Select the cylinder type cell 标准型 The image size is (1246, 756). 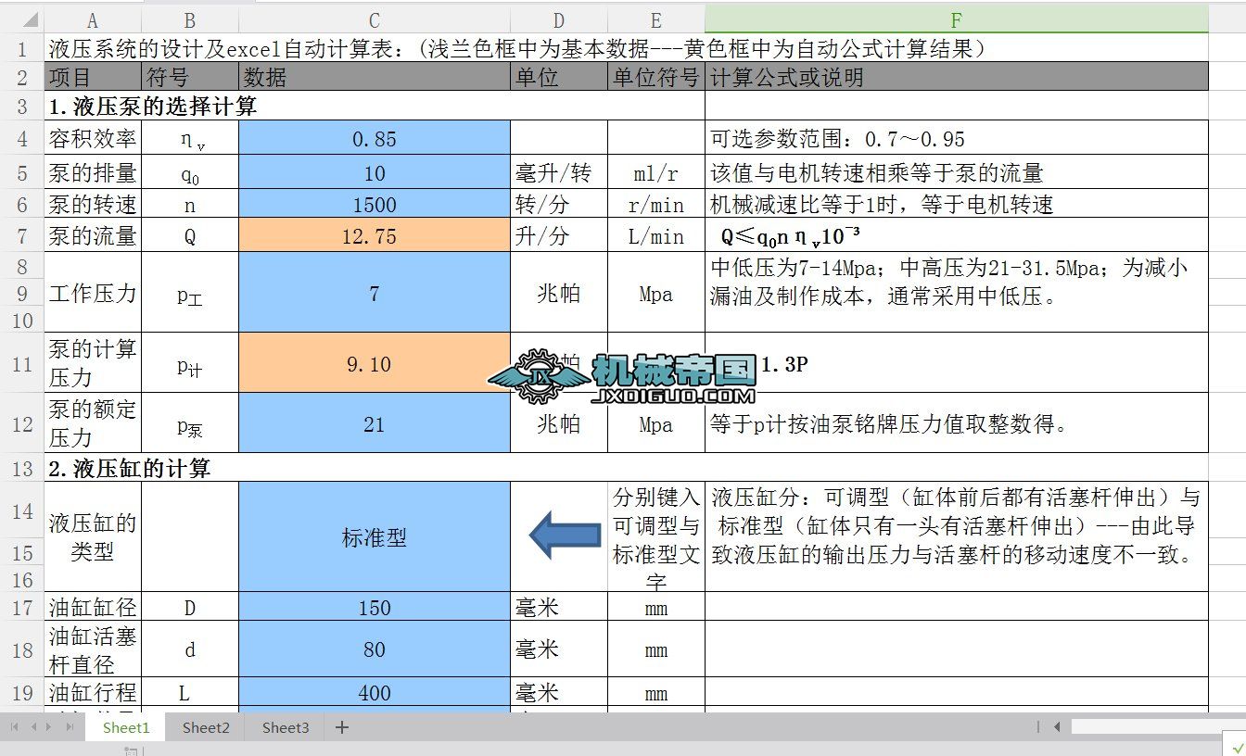tap(375, 536)
